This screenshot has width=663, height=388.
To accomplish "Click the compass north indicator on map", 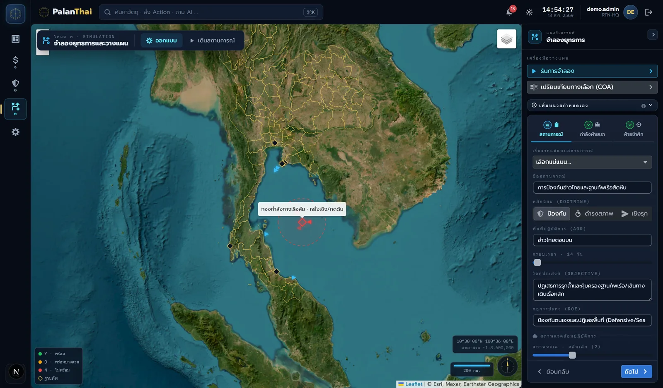I will tap(507, 366).
